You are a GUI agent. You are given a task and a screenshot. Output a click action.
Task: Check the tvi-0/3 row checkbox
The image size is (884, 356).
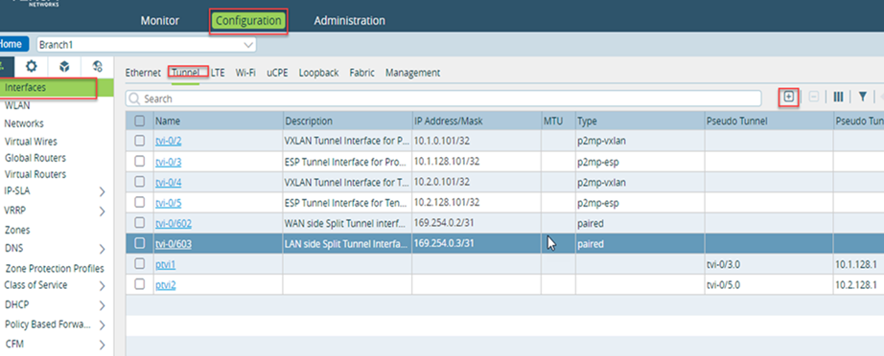[140, 162]
